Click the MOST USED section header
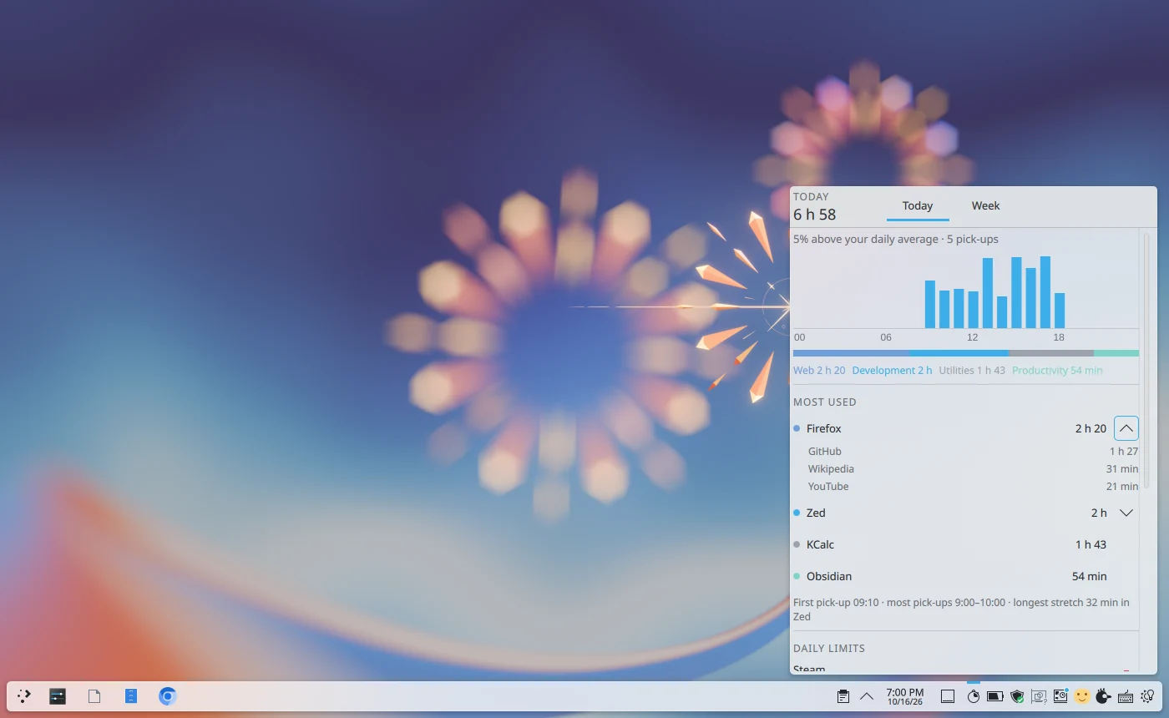The height and width of the screenshot is (718, 1169). click(825, 402)
